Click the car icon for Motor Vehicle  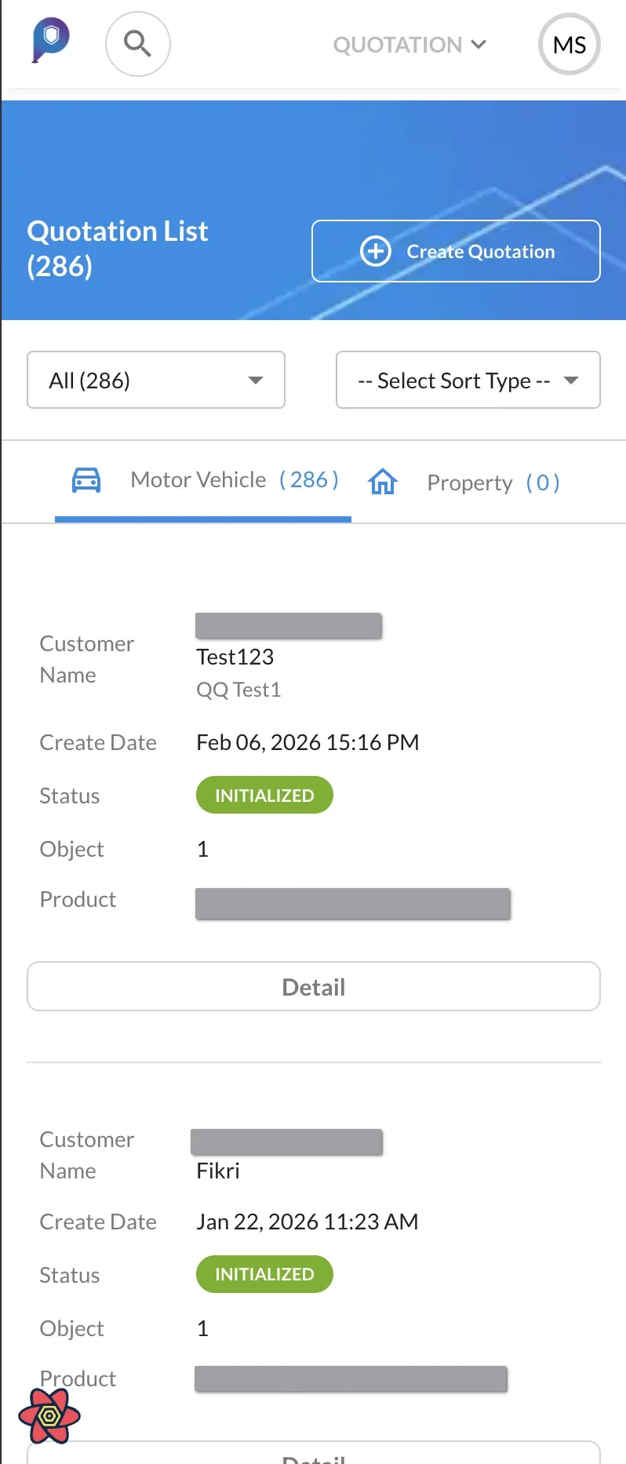click(86, 480)
